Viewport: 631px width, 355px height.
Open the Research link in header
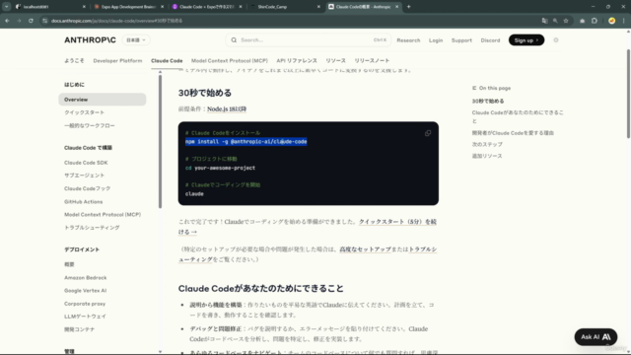408,40
